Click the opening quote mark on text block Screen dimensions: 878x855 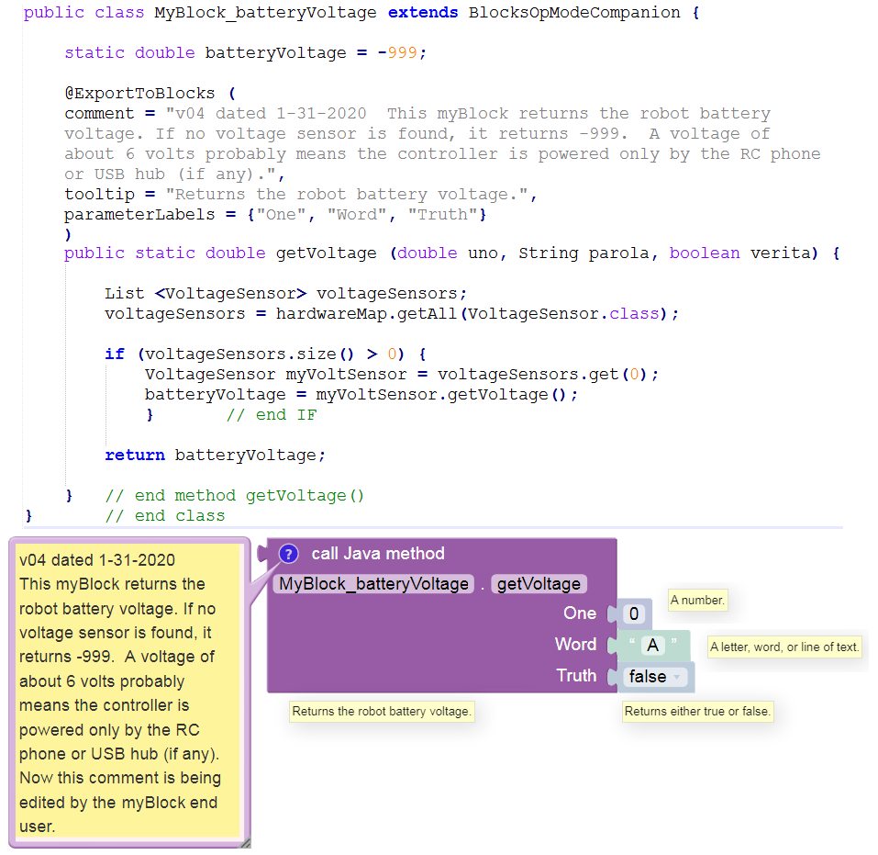point(632,645)
